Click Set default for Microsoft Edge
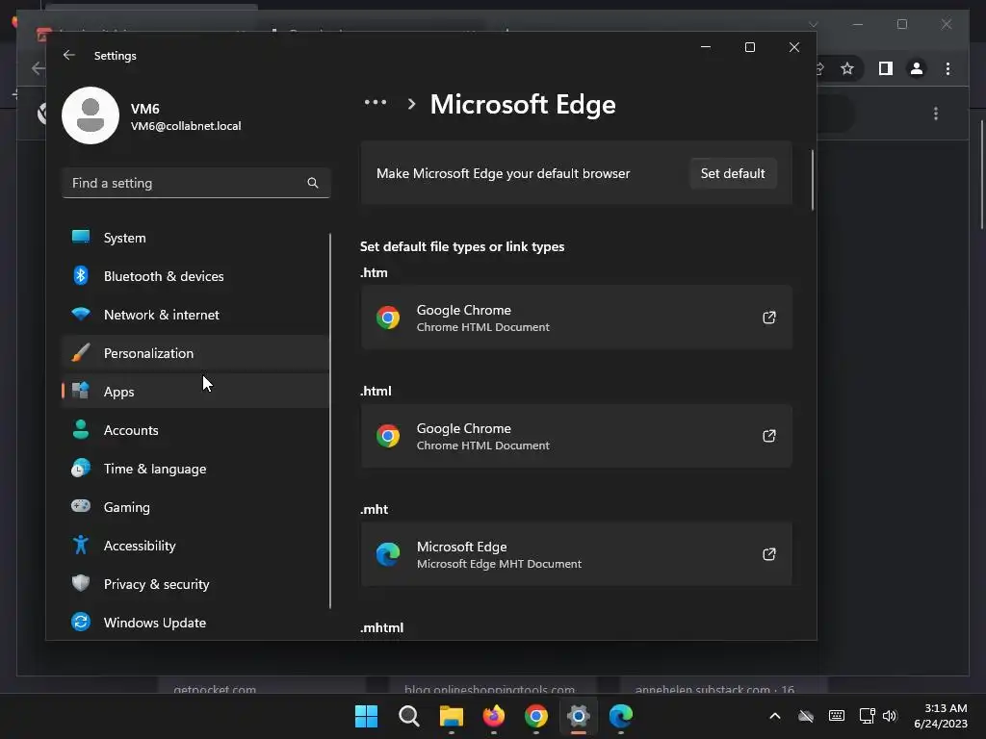 (733, 173)
